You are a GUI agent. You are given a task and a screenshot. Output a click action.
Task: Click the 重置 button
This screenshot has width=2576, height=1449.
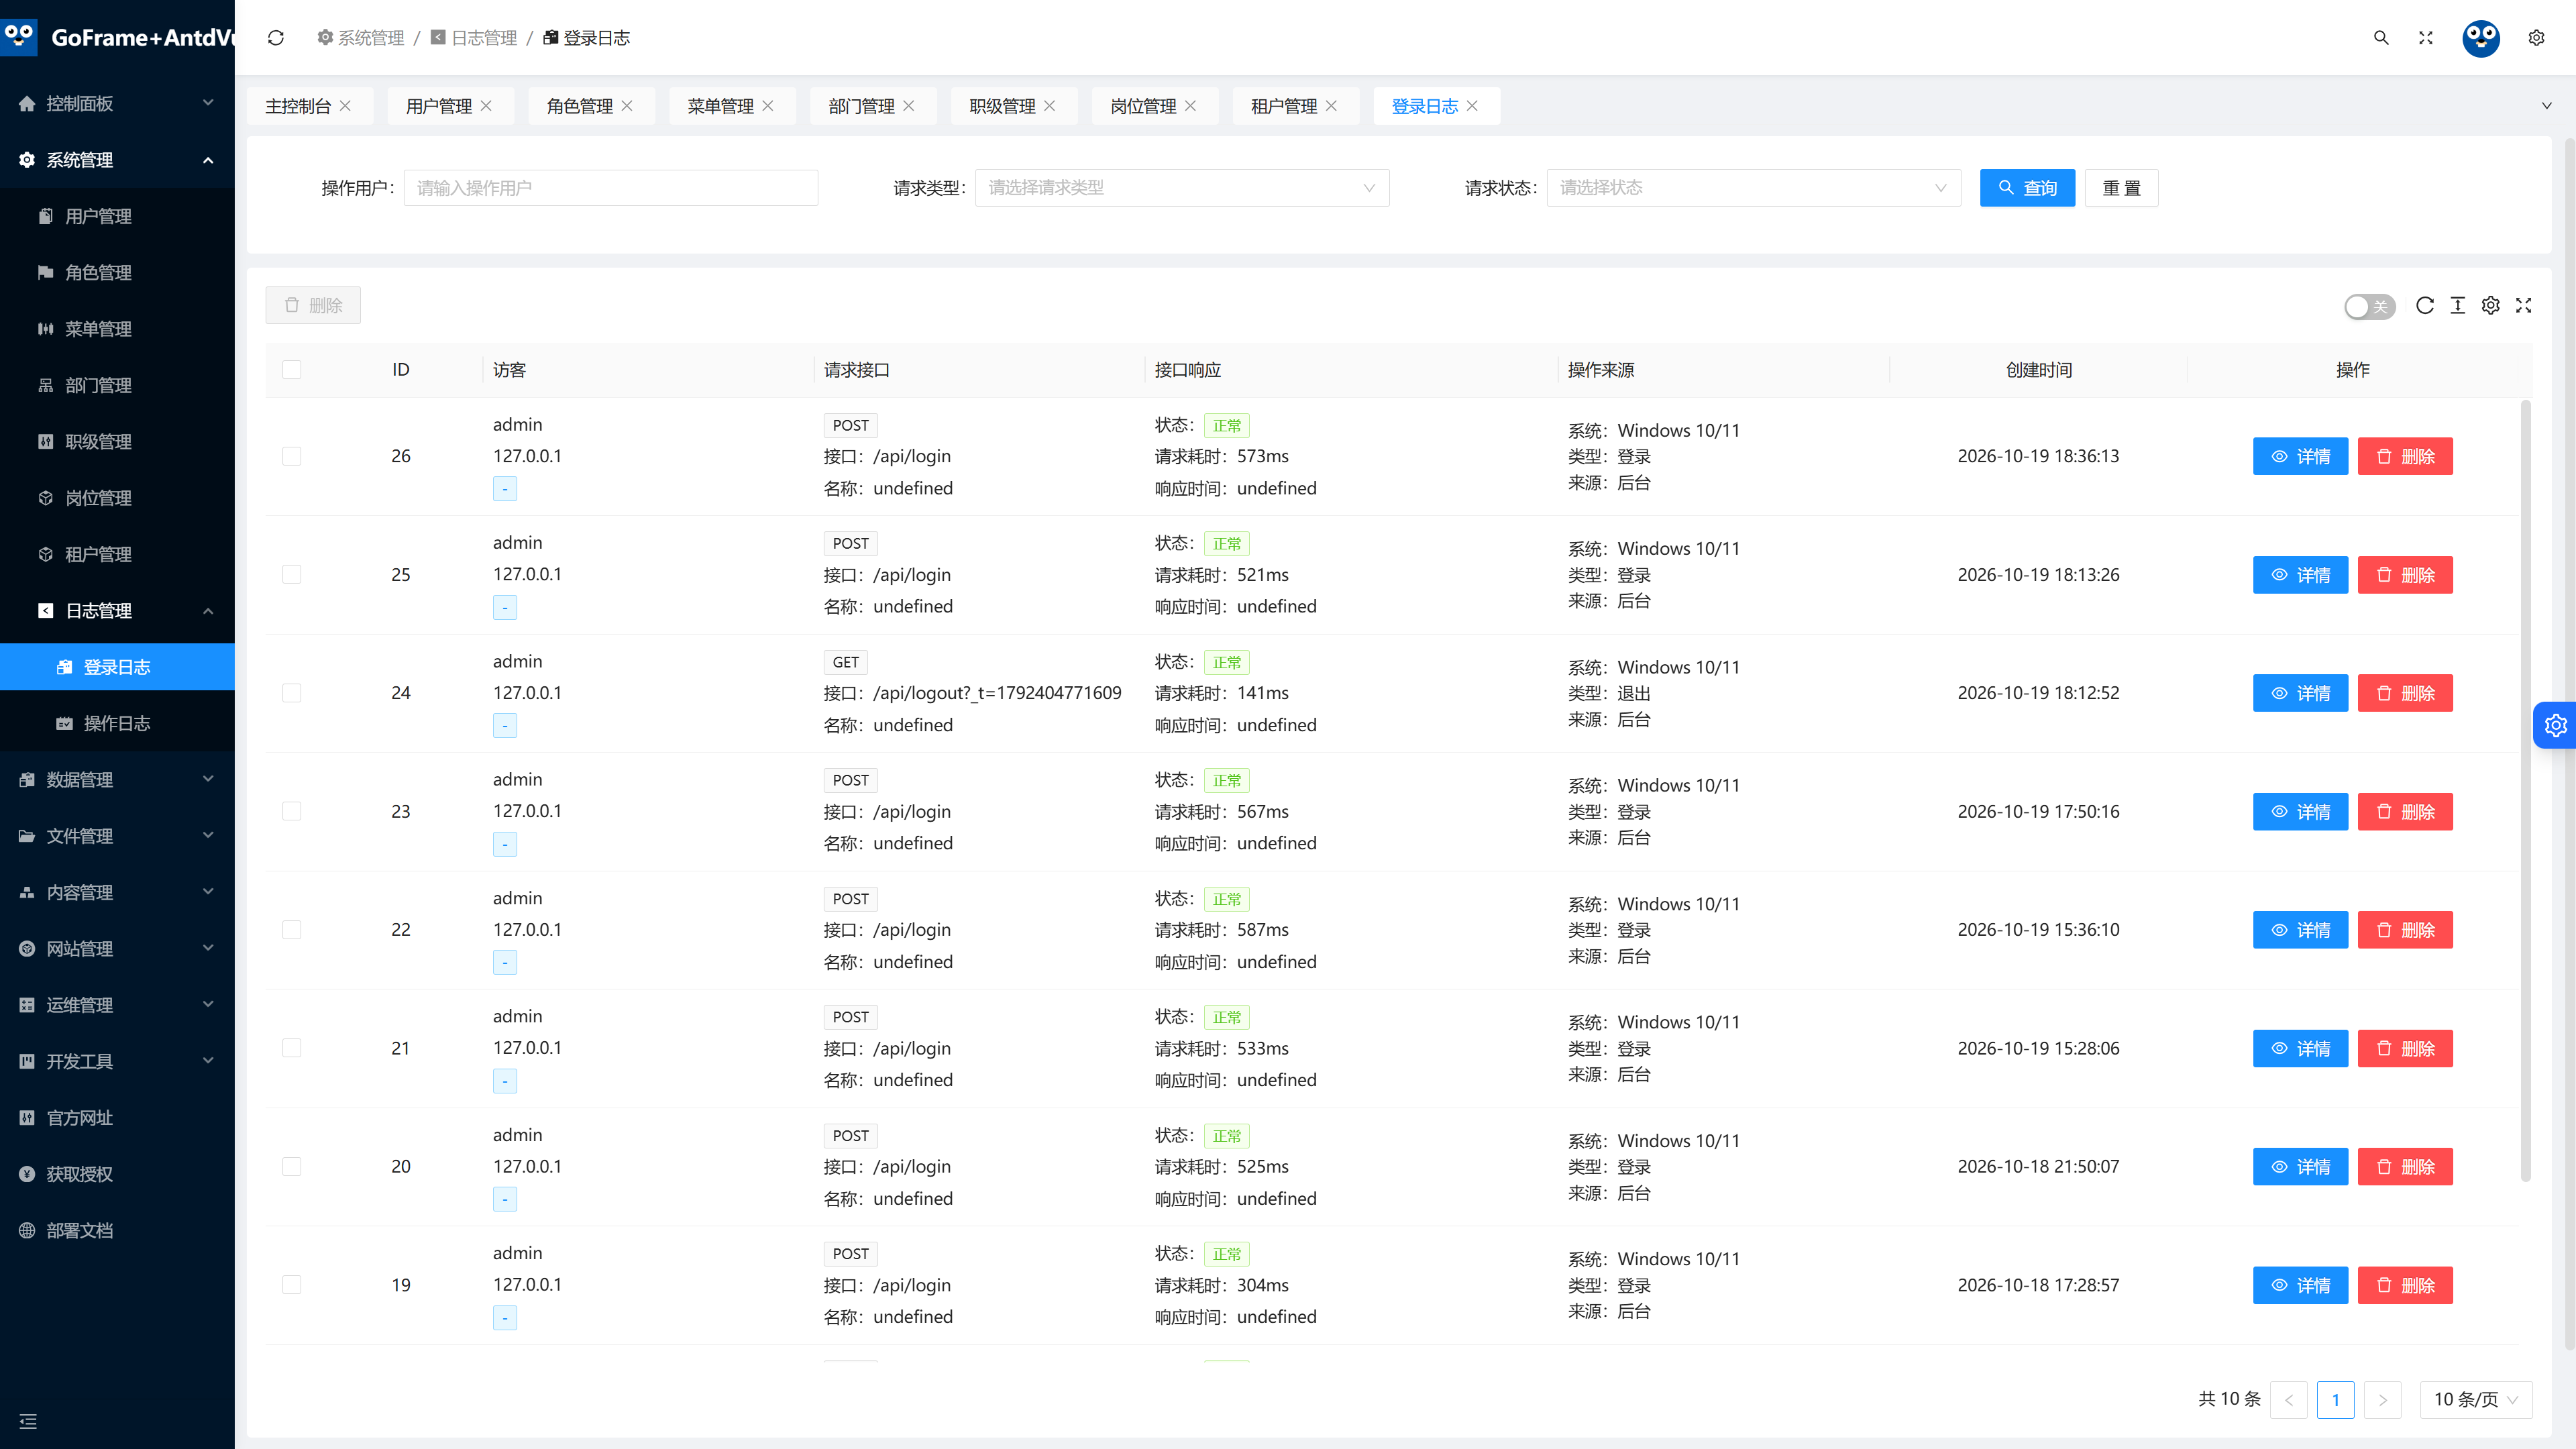[2121, 188]
